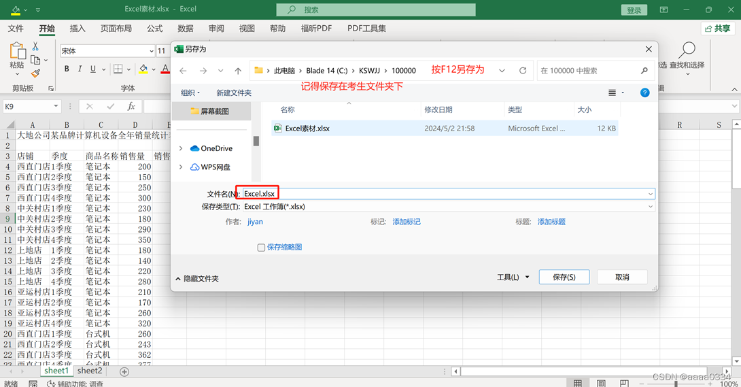Sort by the 类型 column header
This screenshot has width=741, height=387.
pyautogui.click(x=515, y=110)
